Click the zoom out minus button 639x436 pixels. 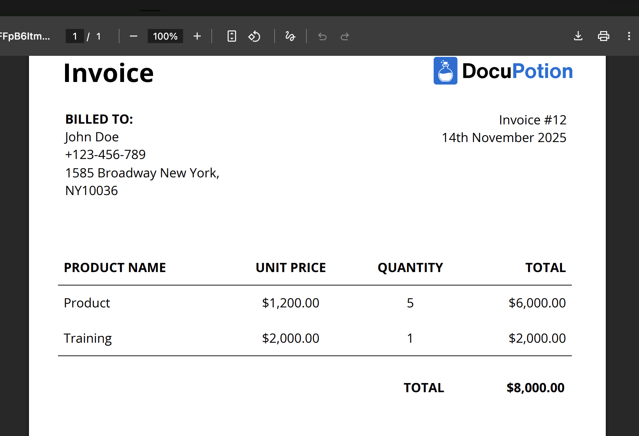(133, 36)
